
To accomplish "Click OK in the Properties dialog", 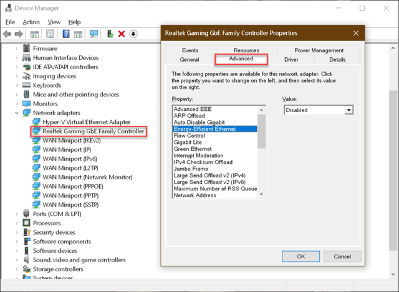I will click(300, 257).
